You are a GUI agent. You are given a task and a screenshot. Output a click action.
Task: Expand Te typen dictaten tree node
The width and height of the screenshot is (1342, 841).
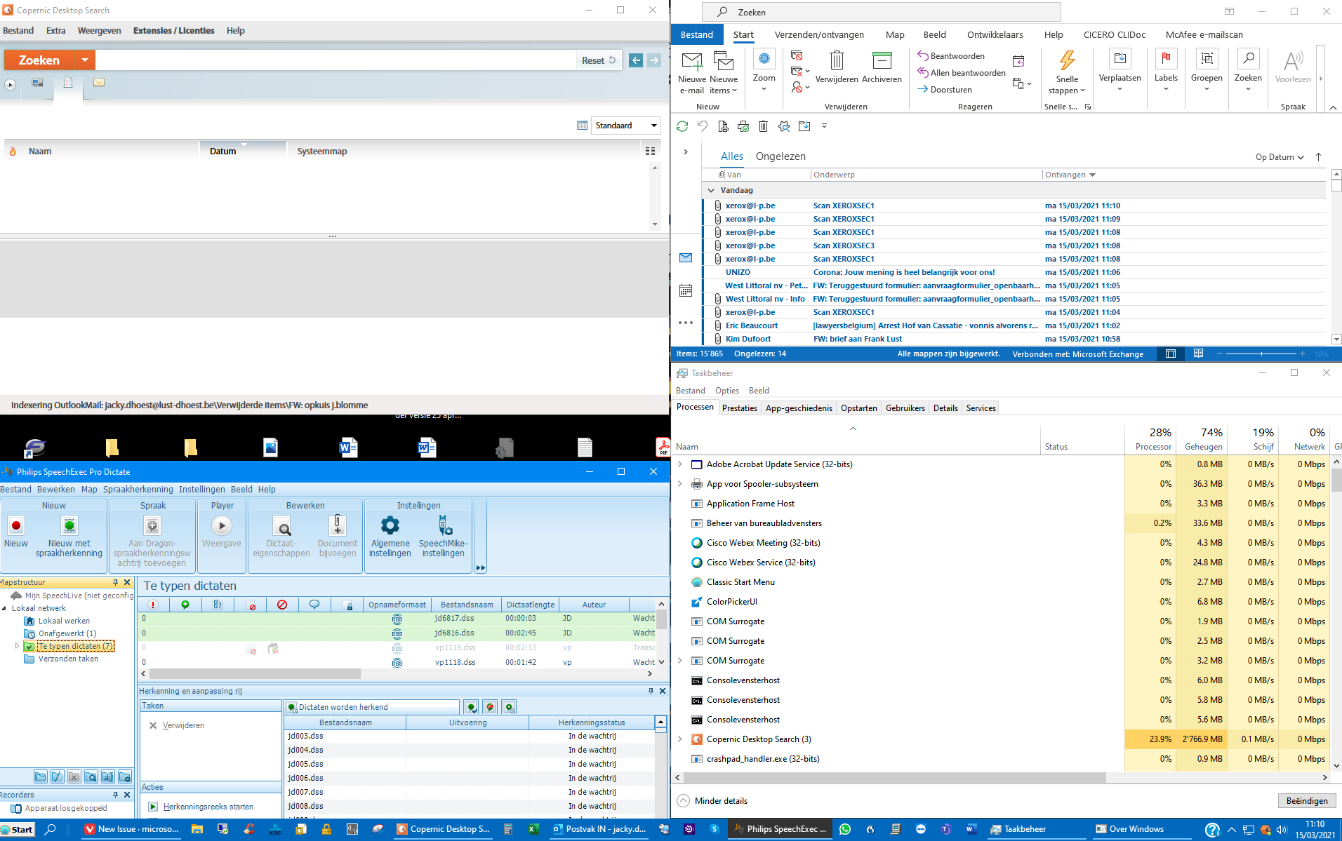coord(17,646)
